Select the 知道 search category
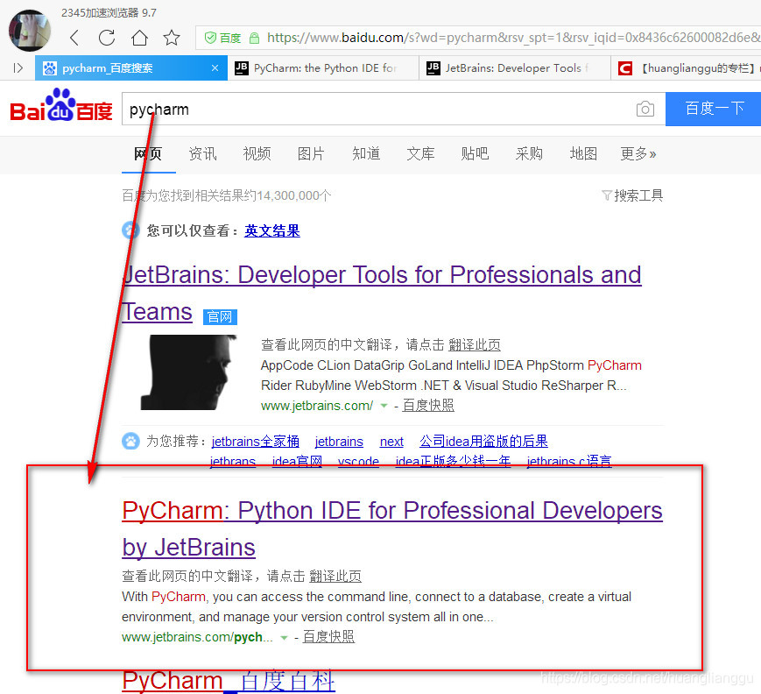Viewport: 761px width, 694px height. pyautogui.click(x=366, y=153)
